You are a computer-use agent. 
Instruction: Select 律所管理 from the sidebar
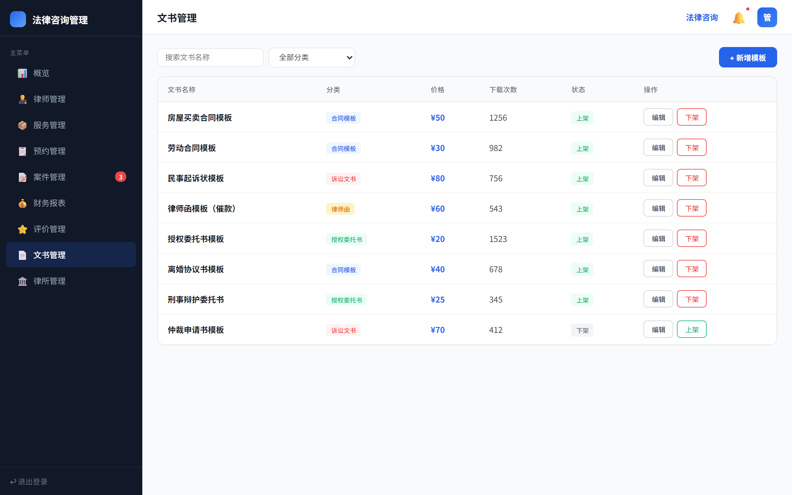tap(71, 281)
